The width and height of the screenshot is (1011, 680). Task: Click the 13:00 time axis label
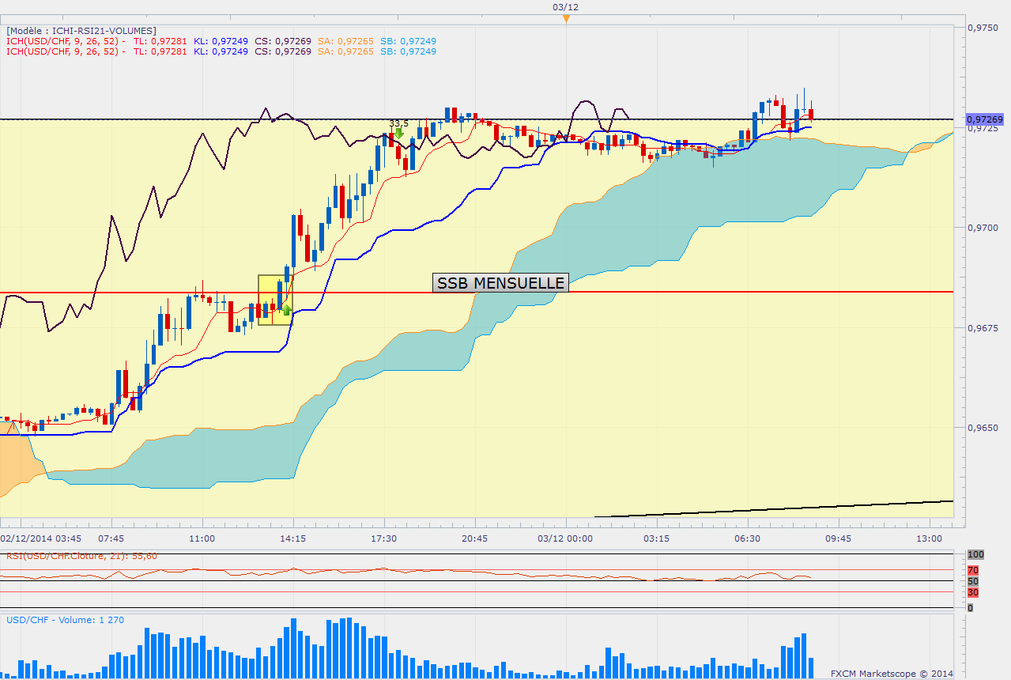pyautogui.click(x=929, y=538)
